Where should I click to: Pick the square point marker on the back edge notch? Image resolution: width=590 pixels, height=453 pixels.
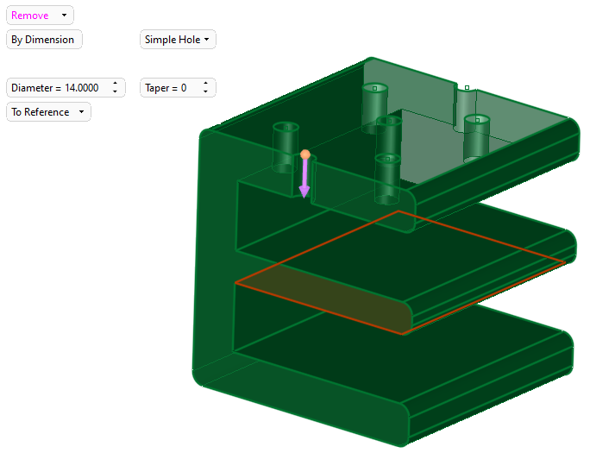click(467, 87)
